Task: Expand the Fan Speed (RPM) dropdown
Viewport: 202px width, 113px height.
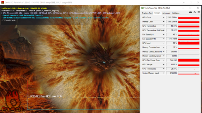Action: tap(164, 39)
